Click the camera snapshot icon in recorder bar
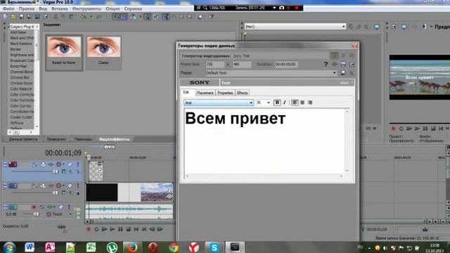The image size is (450, 253). tap(281, 8)
